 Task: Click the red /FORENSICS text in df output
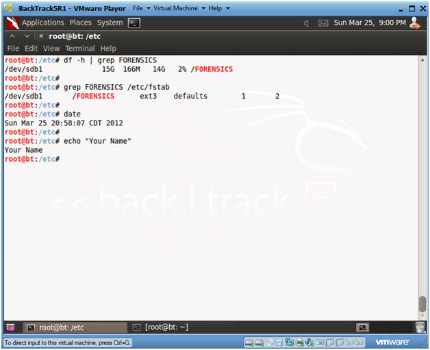[212, 69]
